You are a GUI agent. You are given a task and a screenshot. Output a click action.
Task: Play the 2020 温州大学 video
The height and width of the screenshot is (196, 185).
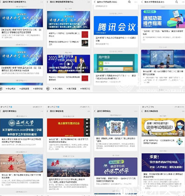(x=68, y=64)
